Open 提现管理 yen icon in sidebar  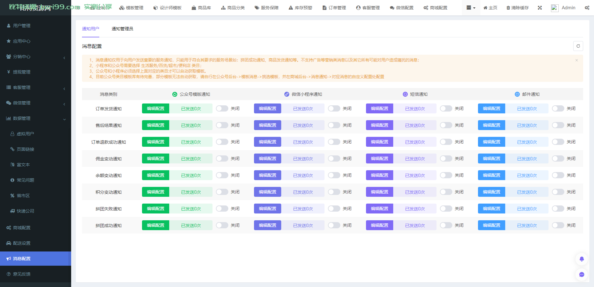tap(9, 72)
